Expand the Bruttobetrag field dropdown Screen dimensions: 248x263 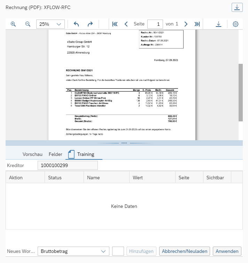tap(103, 251)
